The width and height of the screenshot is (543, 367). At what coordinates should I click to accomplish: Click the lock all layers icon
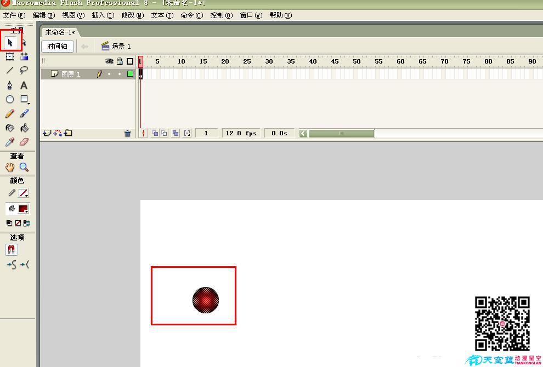pyautogui.click(x=120, y=61)
